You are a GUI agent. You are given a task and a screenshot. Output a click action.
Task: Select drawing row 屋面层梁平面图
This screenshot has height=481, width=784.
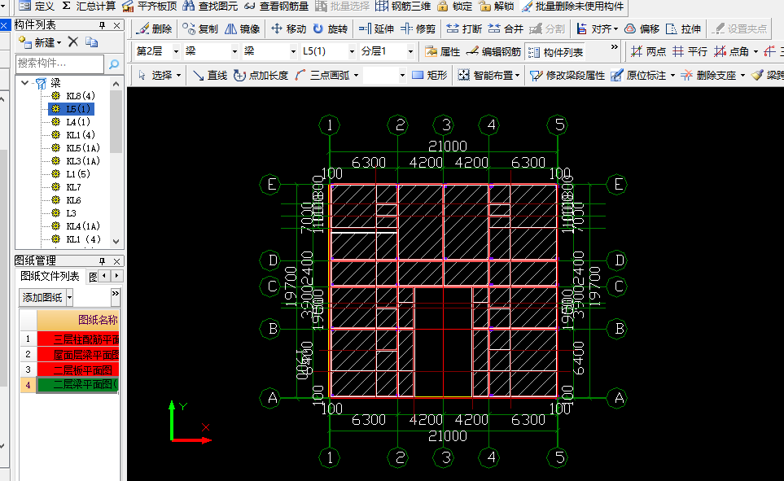[x=78, y=355]
